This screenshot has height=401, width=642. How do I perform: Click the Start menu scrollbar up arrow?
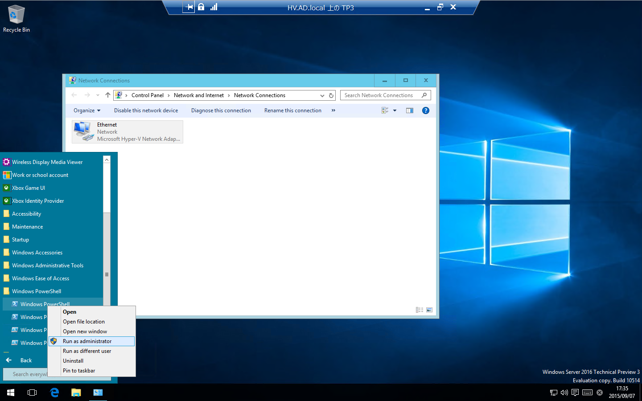107,160
